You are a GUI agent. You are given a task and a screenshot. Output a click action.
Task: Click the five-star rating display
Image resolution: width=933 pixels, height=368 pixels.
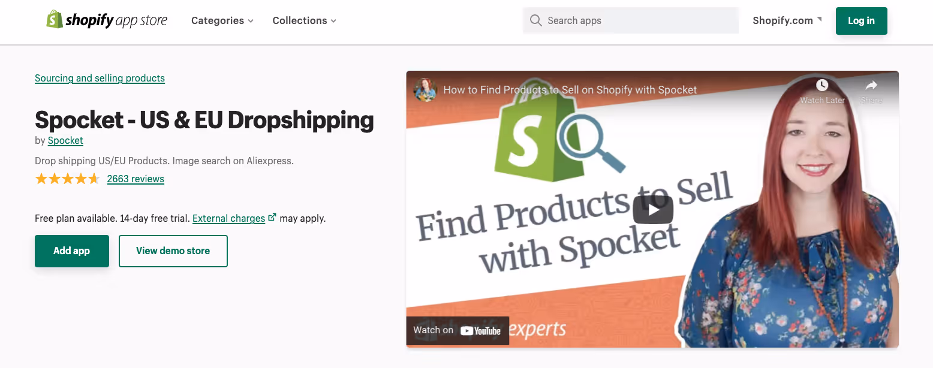click(x=67, y=178)
